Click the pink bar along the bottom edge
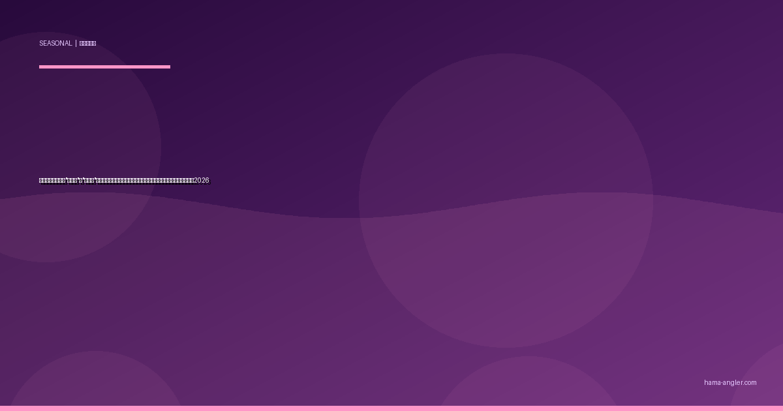 click(x=391, y=408)
